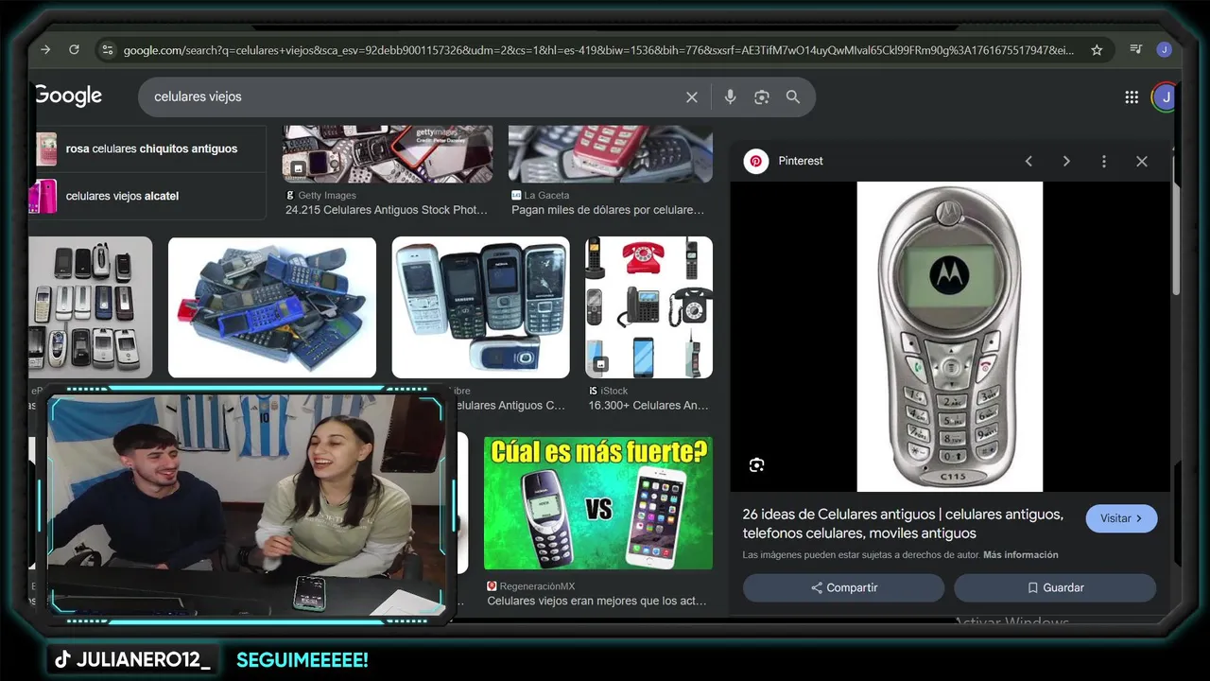
Task: Submit search with the magnifier icon
Action: click(793, 97)
